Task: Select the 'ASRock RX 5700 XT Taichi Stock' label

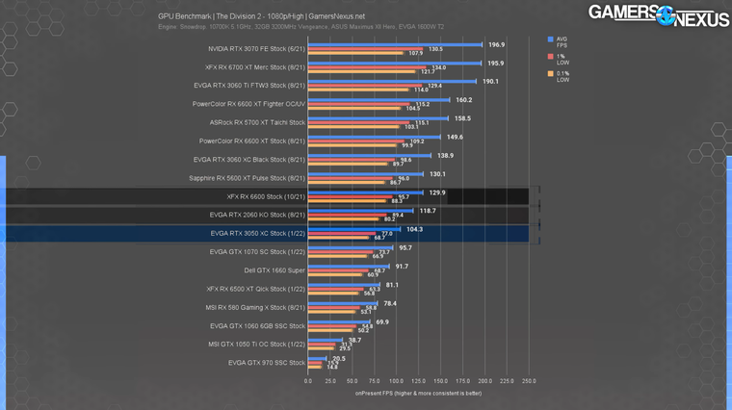Action: [257, 122]
